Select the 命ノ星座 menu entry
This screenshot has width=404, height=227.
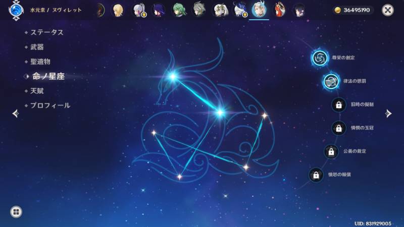pos(48,77)
